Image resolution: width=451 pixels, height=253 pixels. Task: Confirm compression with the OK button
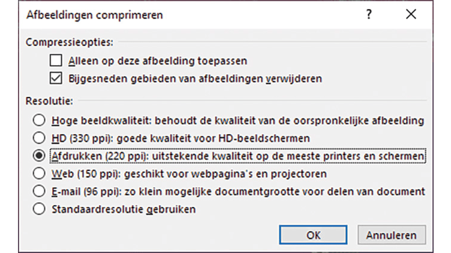[x=314, y=234]
